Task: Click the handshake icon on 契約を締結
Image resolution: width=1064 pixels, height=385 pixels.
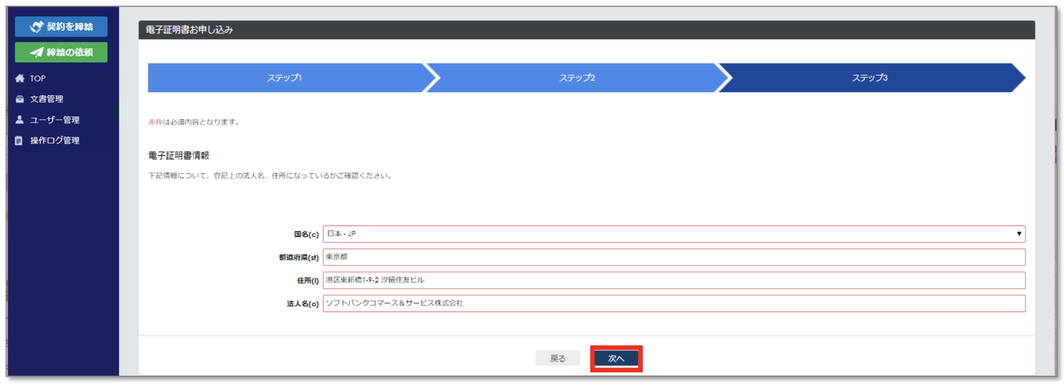Action: click(37, 26)
